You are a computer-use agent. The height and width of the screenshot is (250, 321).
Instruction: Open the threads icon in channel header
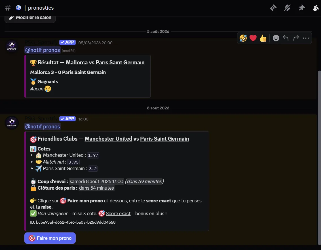(x=273, y=8)
